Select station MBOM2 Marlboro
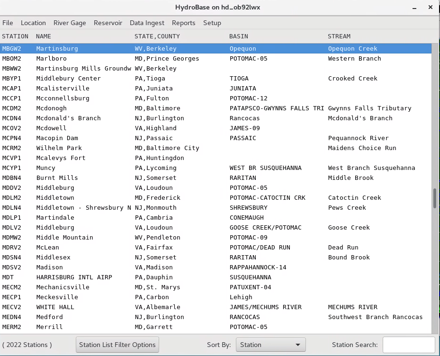This screenshot has height=356, width=440. pyautogui.click(x=216, y=59)
